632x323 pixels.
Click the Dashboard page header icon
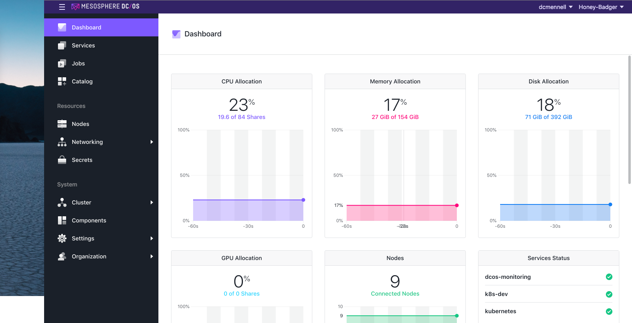click(176, 34)
